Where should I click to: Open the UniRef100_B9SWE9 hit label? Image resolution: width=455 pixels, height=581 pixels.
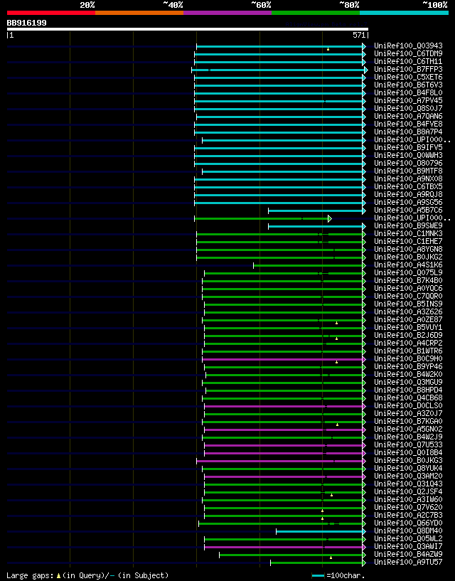[408, 225]
